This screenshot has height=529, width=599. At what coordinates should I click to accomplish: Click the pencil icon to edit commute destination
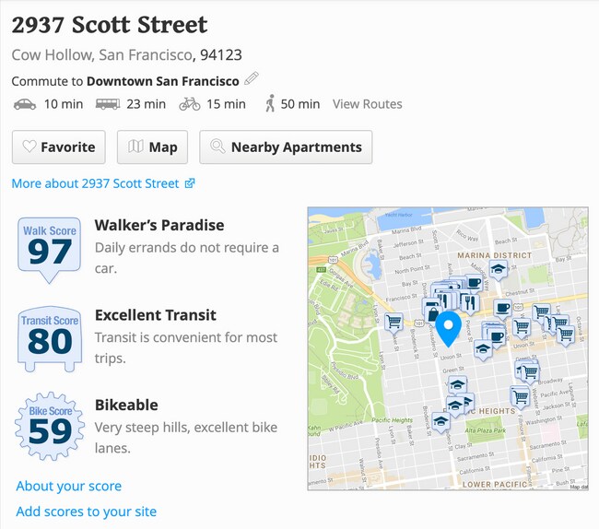(252, 80)
